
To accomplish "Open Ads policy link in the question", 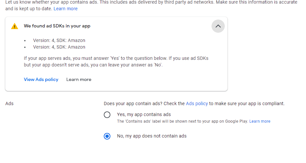I will (x=197, y=103).
